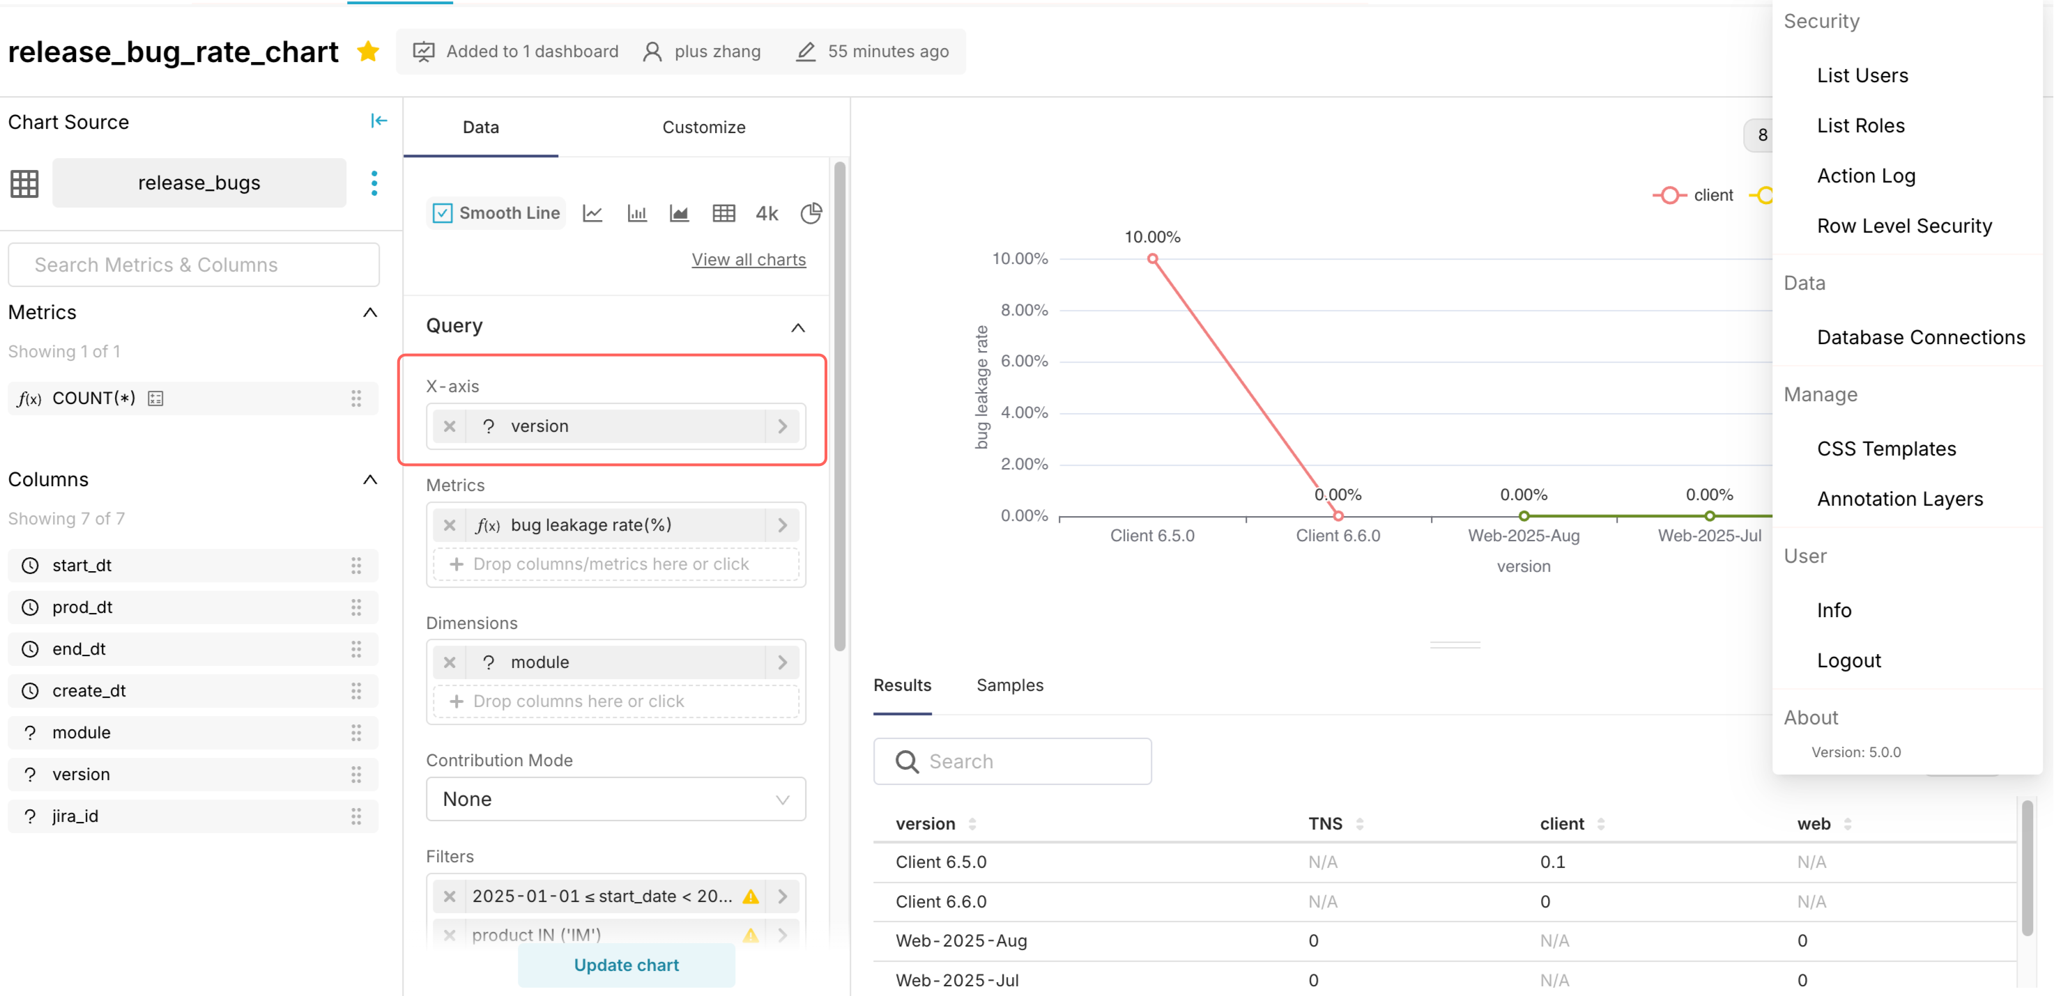The width and height of the screenshot is (2054, 996).
Task: Toggle client series in chart legend
Action: (x=1693, y=195)
